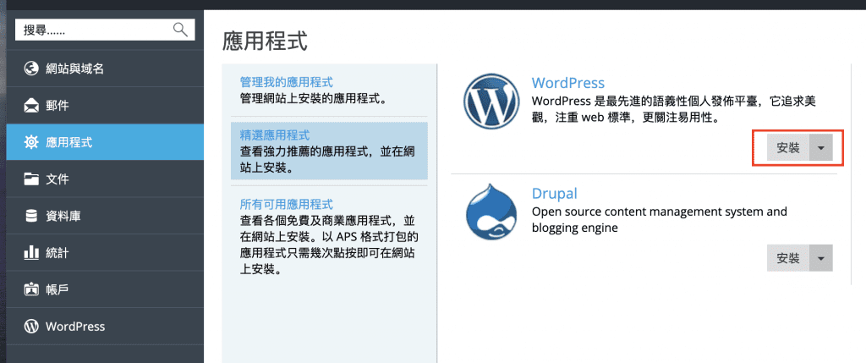Go to 文件 section
This screenshot has width=866, height=363.
(x=105, y=179)
